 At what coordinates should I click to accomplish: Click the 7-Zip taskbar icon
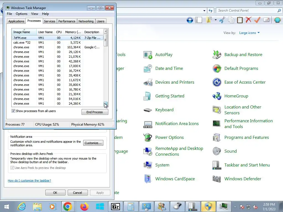coord(116,206)
